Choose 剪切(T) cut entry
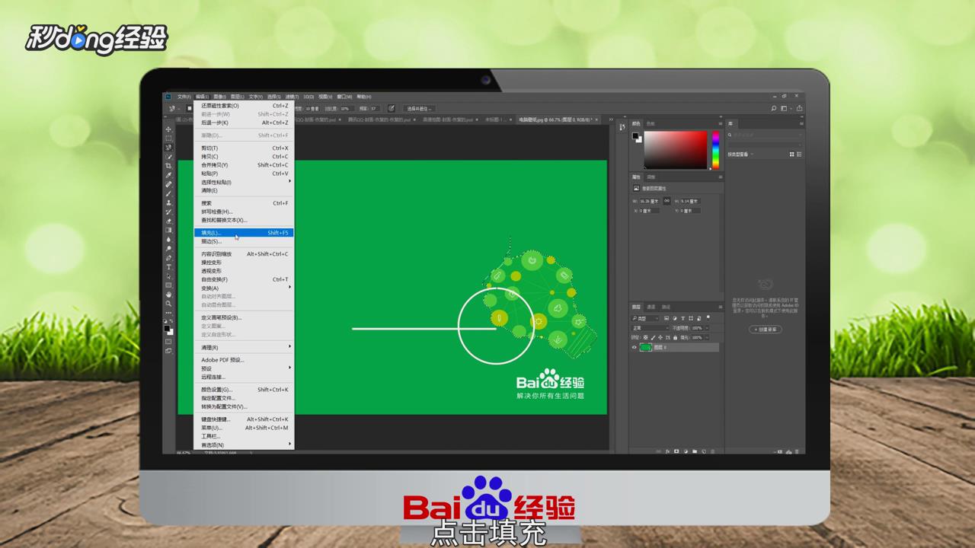Screen dimensions: 975x548 pyautogui.click(x=244, y=148)
